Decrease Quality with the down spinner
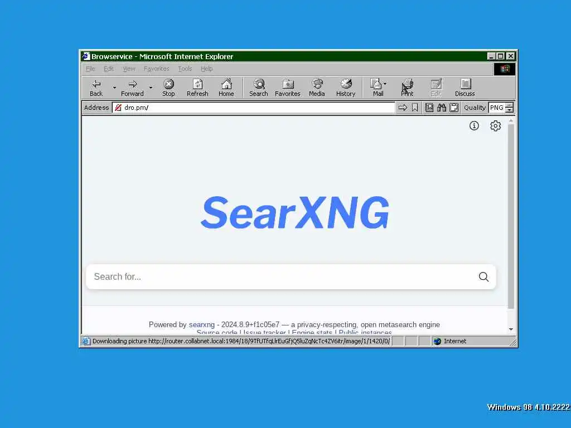Image resolution: width=571 pixels, height=428 pixels. coord(510,110)
